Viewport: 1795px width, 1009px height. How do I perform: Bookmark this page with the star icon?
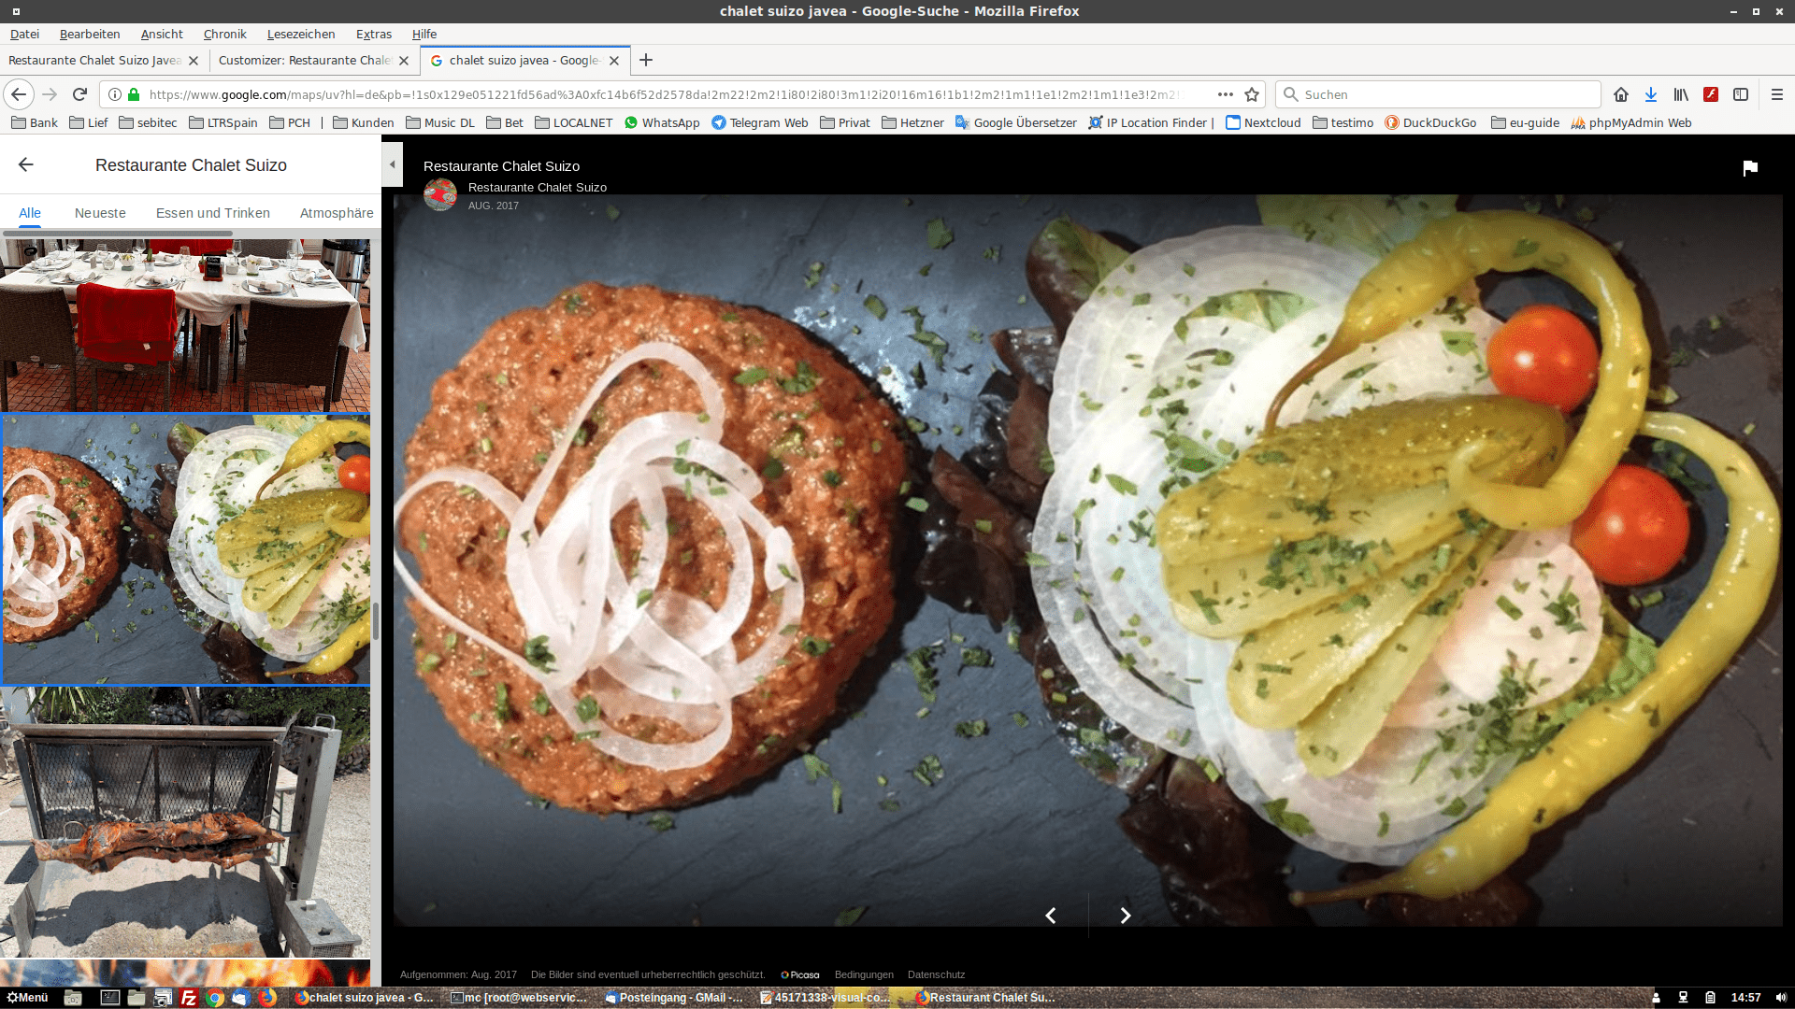tap(1252, 94)
